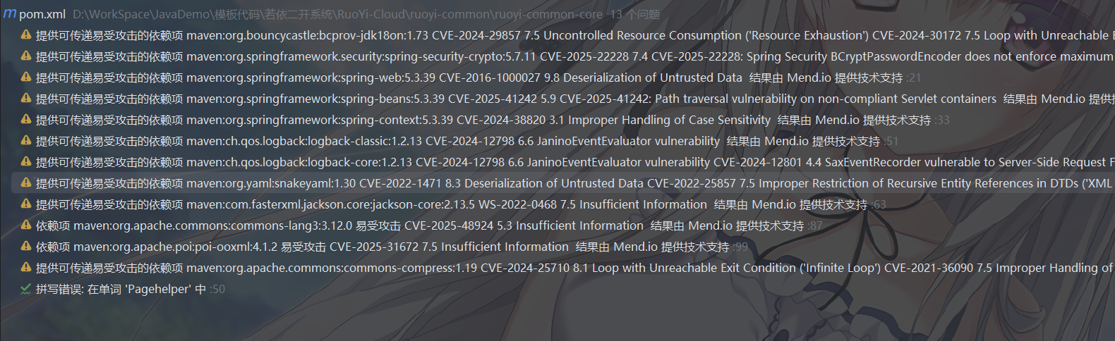Click the typo checkmark icon for Pagehelper
The height and width of the screenshot is (341, 1115).
tap(26, 289)
